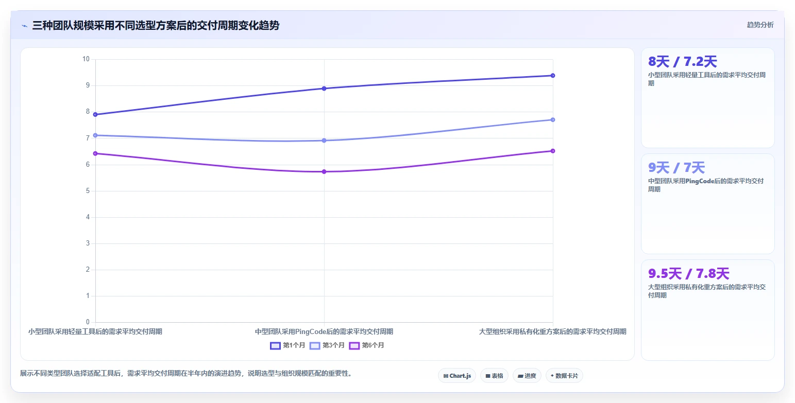The image size is (795, 403).
Task: Click the 表格 tag
Action: point(494,376)
